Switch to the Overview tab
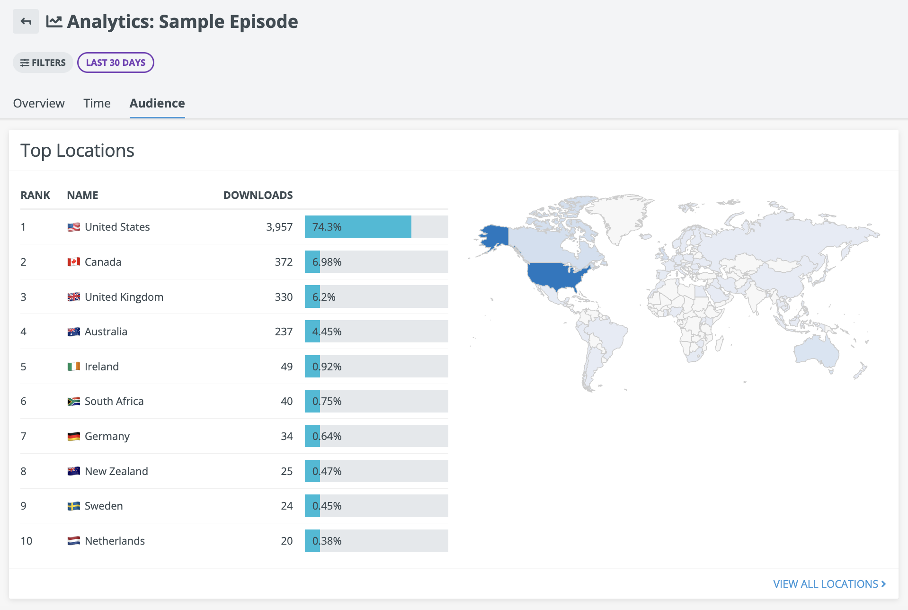Viewport: 908px width, 610px height. pos(39,103)
